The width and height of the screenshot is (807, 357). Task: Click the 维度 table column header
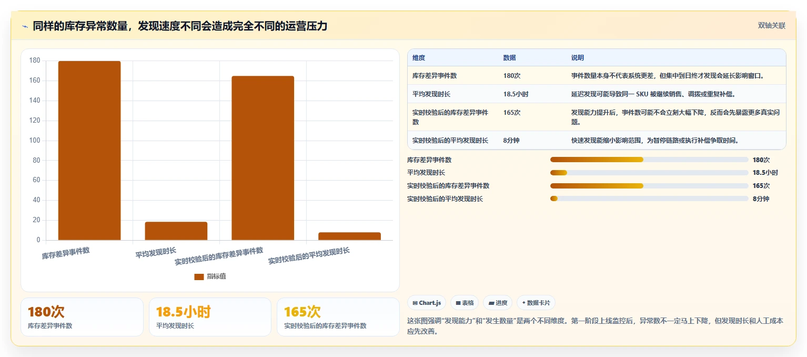(419, 58)
